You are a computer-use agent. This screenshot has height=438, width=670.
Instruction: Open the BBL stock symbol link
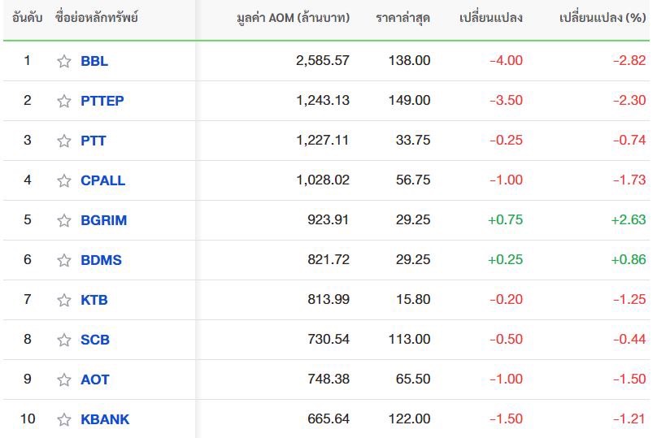94,61
